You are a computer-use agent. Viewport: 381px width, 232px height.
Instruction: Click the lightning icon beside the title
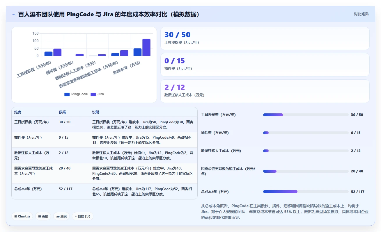click(14, 14)
